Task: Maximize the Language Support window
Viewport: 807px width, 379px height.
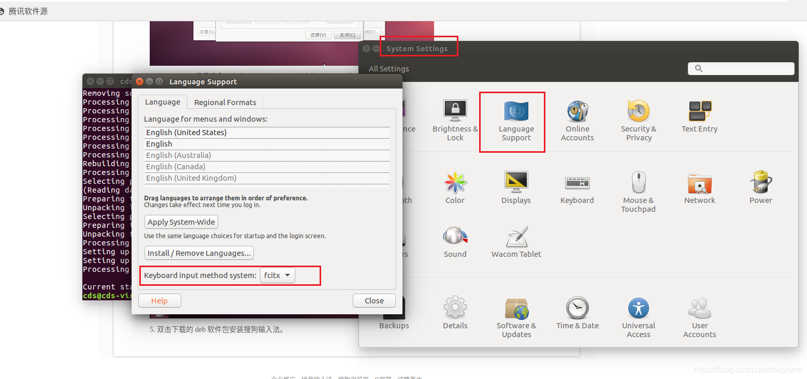Action: point(159,81)
